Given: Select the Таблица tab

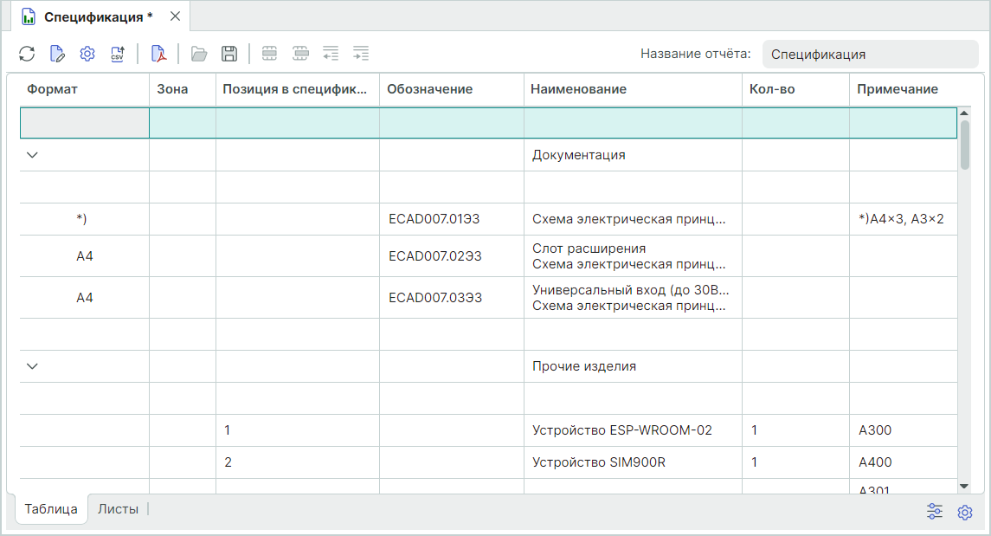Looking at the screenshot, I should coord(51,509).
